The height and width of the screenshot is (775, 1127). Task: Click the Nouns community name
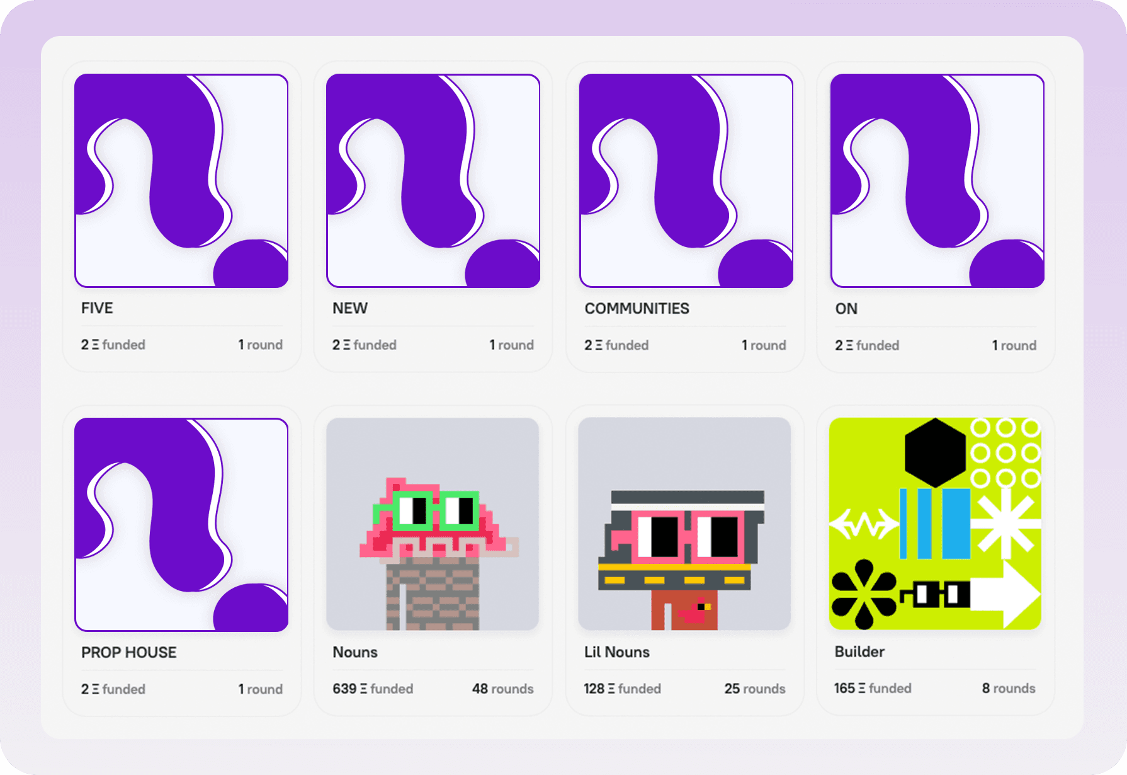[x=355, y=652]
